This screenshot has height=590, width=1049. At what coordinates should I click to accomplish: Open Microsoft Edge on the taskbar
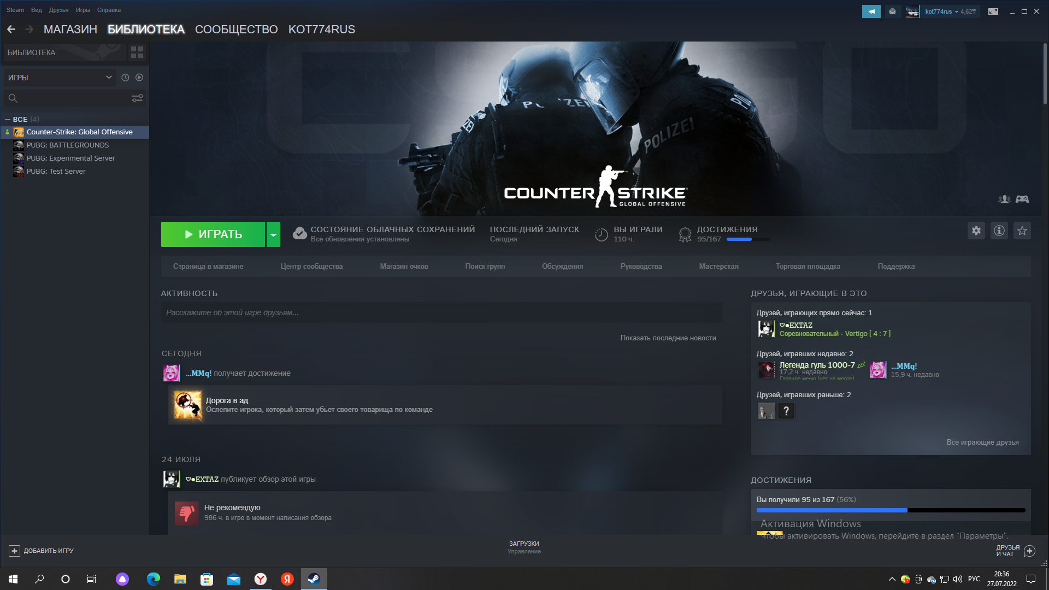[154, 579]
